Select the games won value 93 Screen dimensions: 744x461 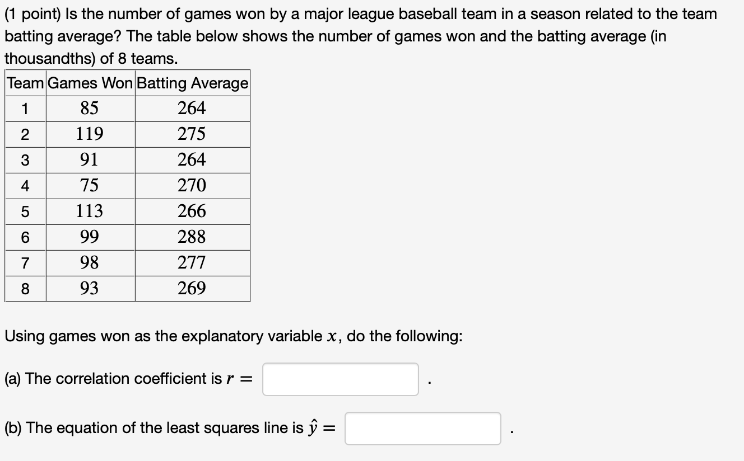pos(89,288)
